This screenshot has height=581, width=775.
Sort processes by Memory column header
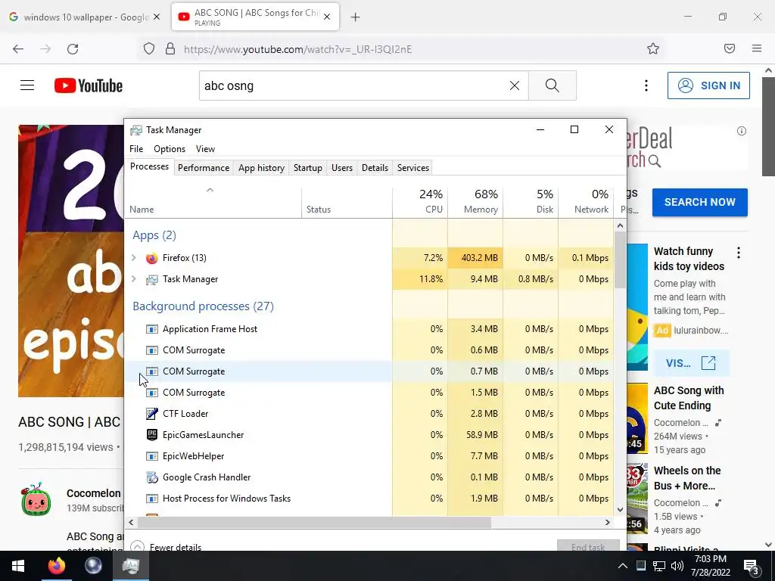tap(475, 201)
